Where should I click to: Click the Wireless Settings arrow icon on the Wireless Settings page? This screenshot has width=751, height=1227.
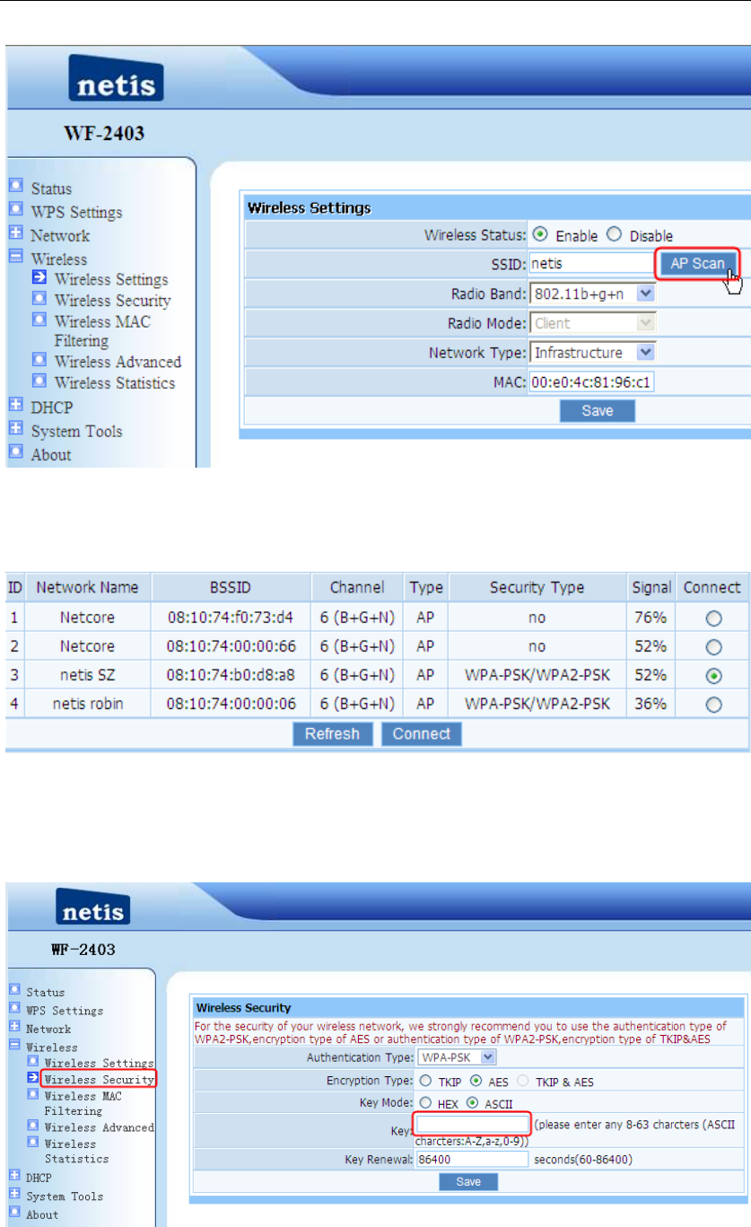coord(39,278)
